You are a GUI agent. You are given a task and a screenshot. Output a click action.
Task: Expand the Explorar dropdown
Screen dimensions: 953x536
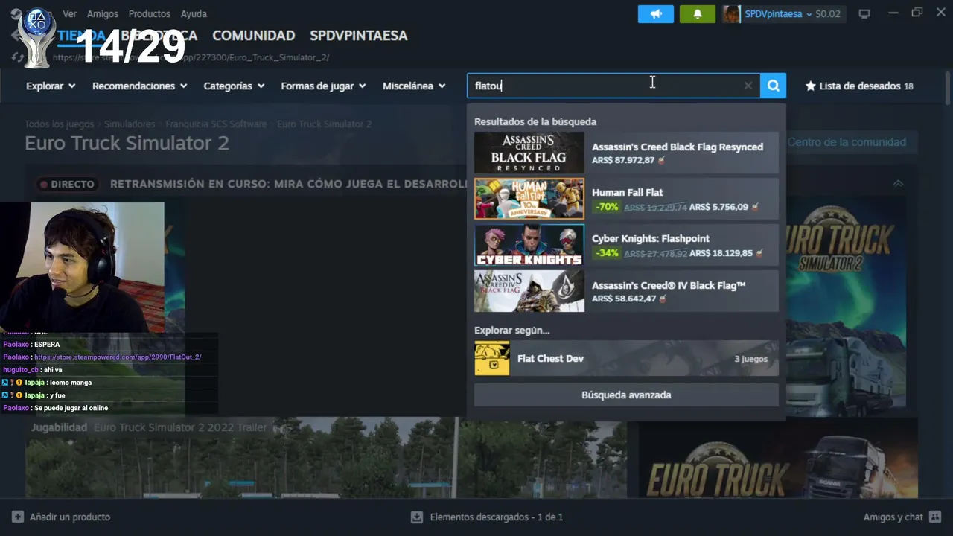(x=51, y=86)
